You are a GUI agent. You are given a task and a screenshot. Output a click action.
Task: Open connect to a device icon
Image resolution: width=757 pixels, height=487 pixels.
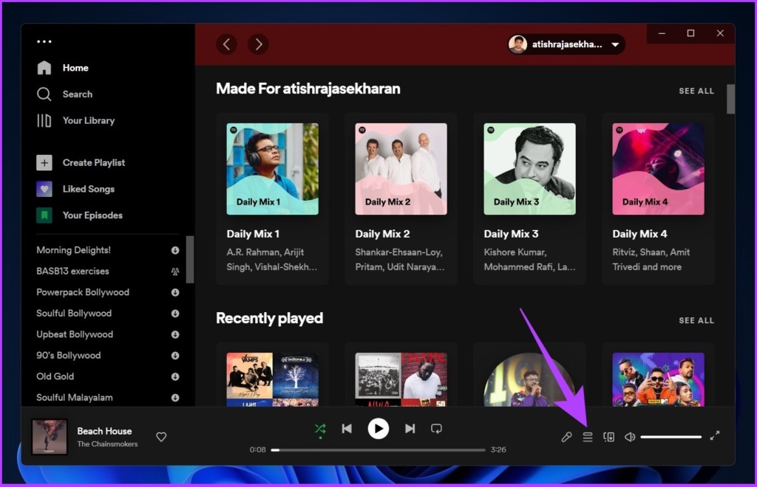609,437
